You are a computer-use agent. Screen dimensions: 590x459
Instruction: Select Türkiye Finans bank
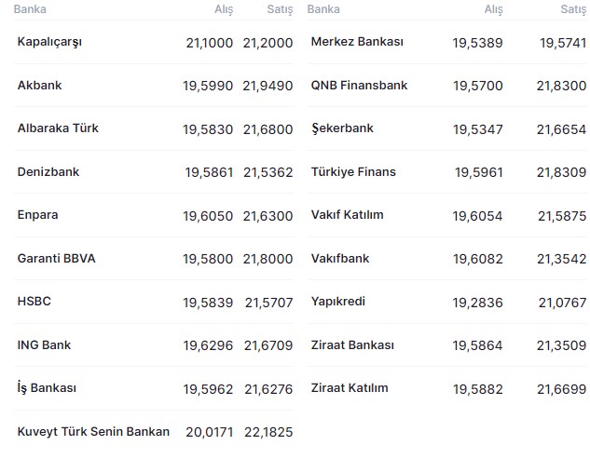353,172
